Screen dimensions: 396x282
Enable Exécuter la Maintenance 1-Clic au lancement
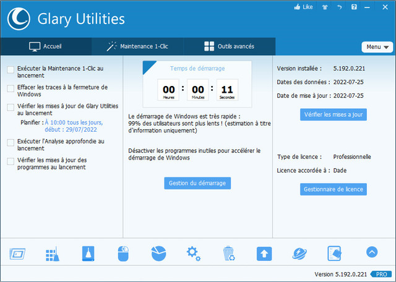click(x=11, y=70)
